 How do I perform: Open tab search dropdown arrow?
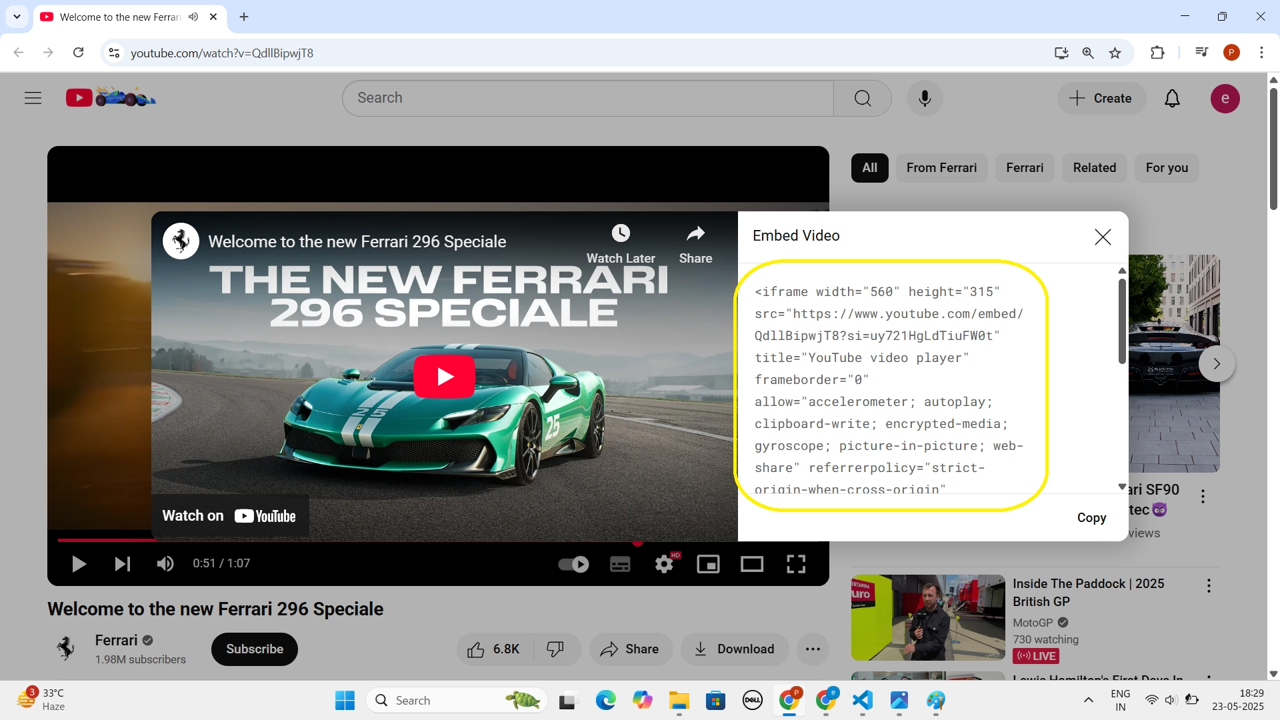(17, 17)
